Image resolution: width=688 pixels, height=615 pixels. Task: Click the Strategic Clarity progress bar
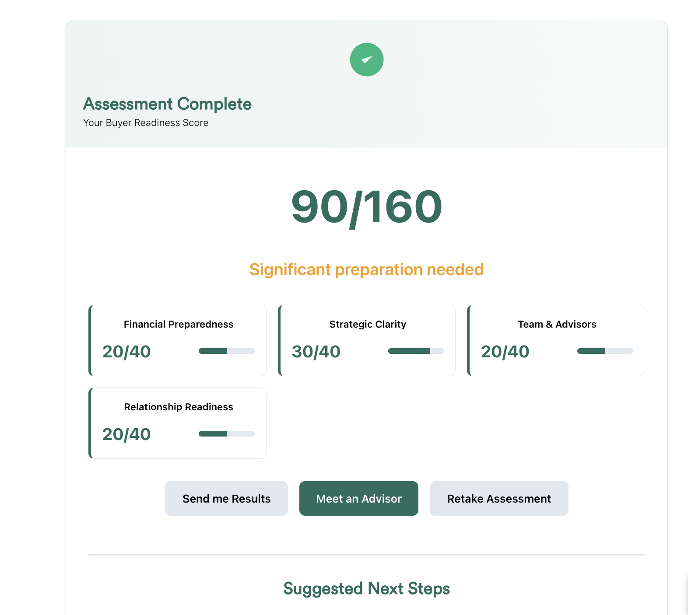416,351
